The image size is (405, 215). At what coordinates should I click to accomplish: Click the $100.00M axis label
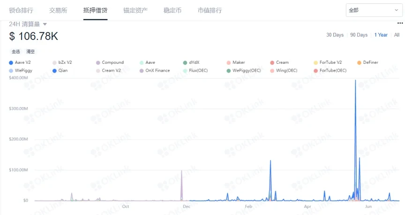coord(18,170)
